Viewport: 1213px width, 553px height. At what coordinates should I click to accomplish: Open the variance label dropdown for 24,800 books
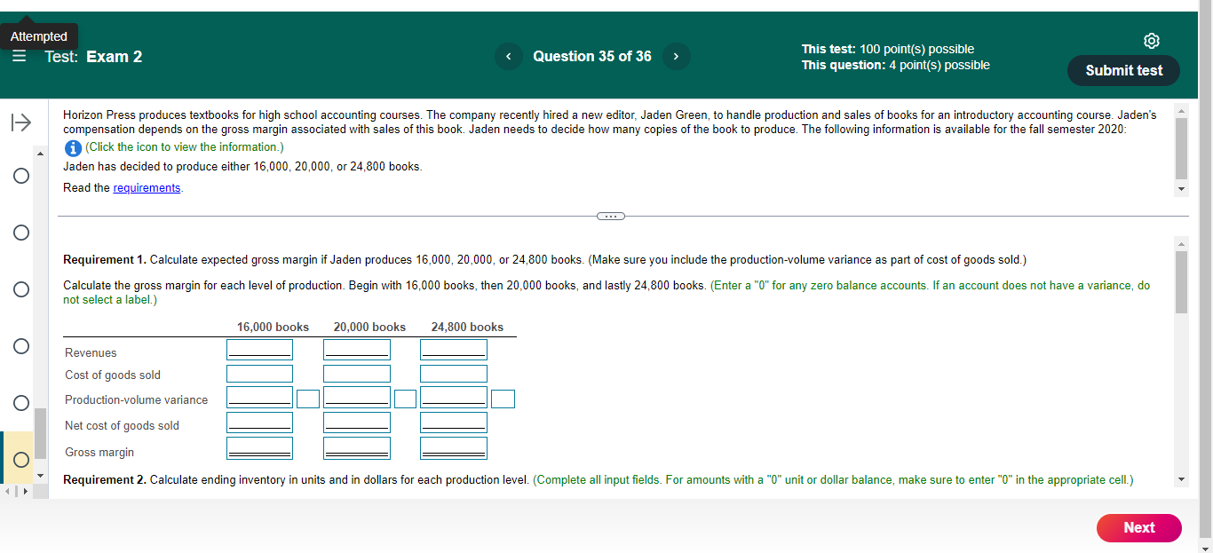(503, 399)
